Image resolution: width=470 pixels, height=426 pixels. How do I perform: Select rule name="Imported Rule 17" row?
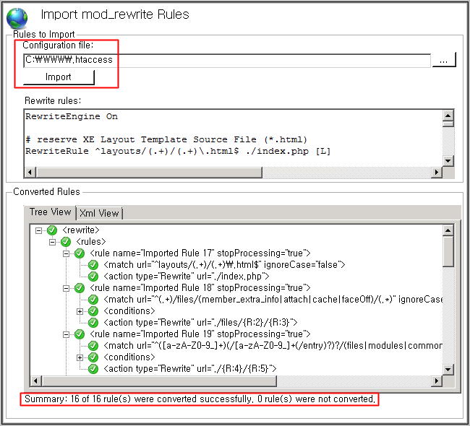click(200, 253)
